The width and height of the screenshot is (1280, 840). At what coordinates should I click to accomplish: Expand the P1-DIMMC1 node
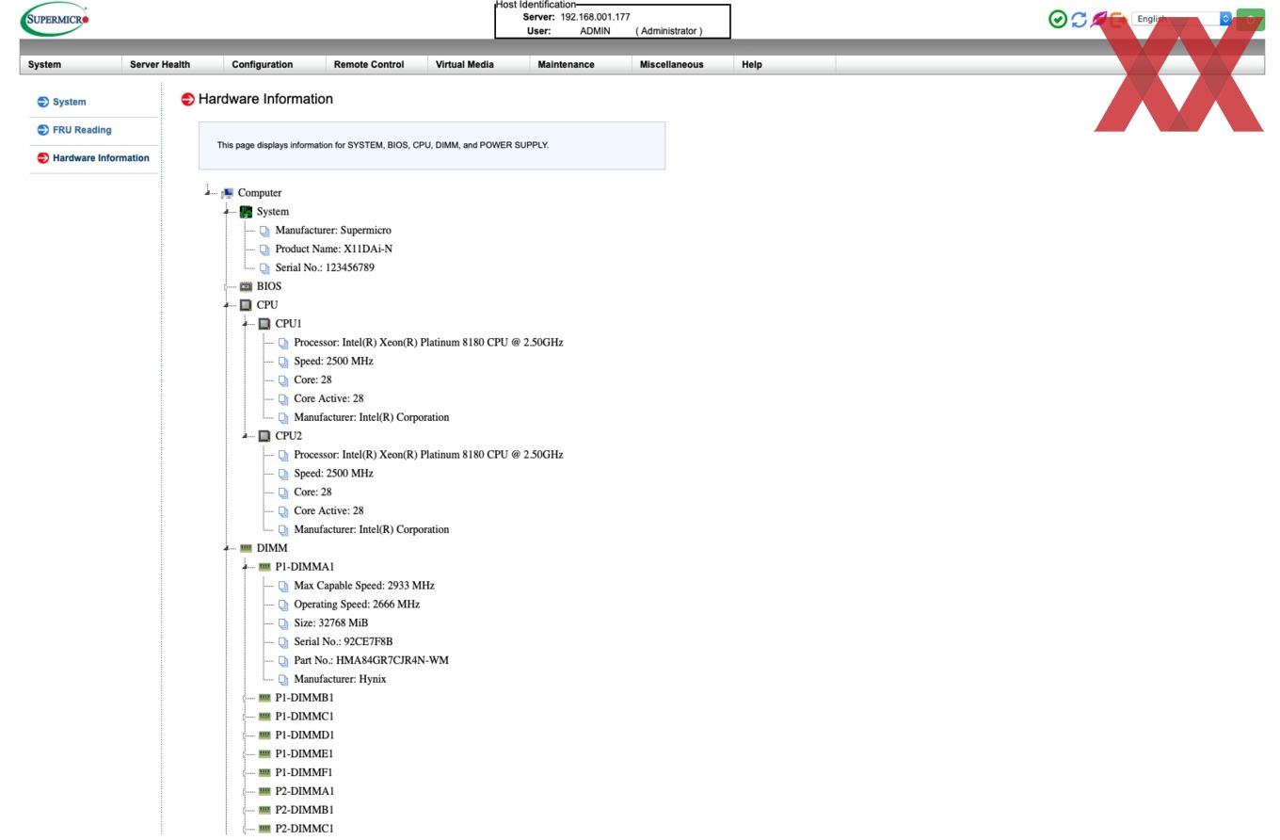coord(246,717)
